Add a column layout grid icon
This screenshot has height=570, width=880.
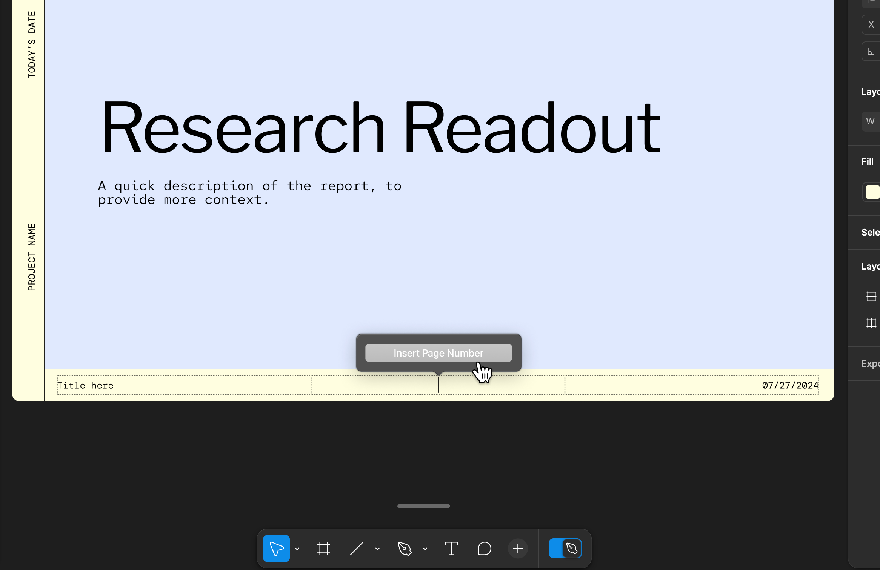click(x=871, y=323)
